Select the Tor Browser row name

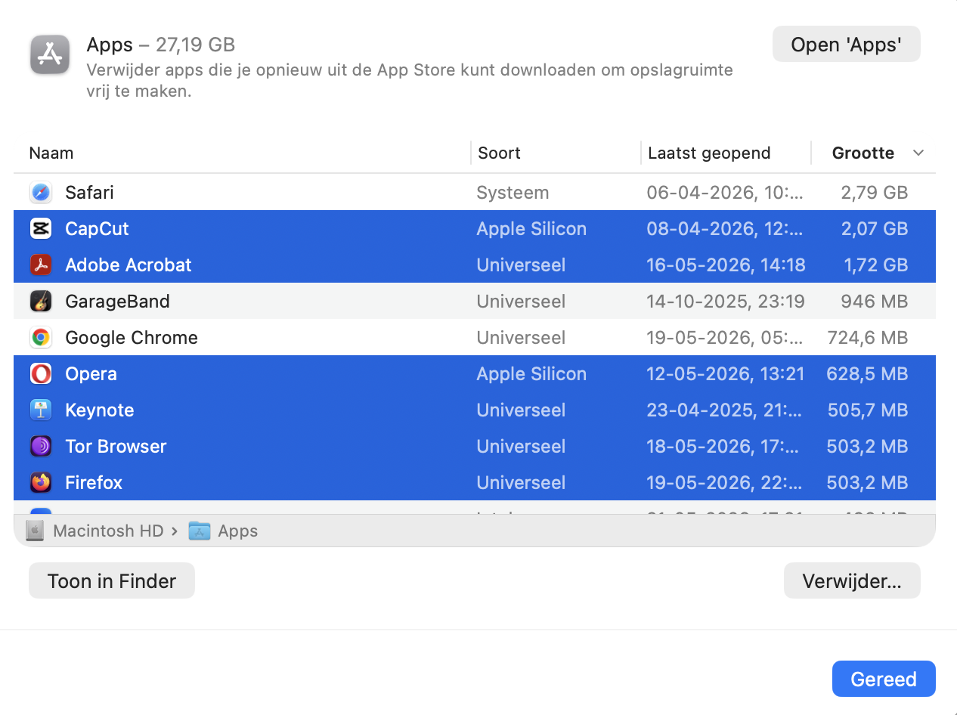pos(116,446)
